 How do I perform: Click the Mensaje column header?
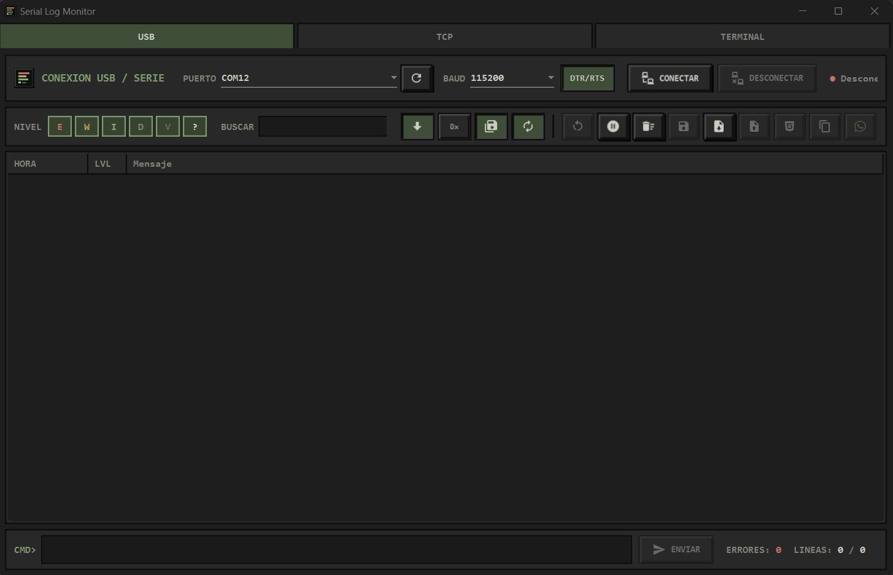pos(504,164)
